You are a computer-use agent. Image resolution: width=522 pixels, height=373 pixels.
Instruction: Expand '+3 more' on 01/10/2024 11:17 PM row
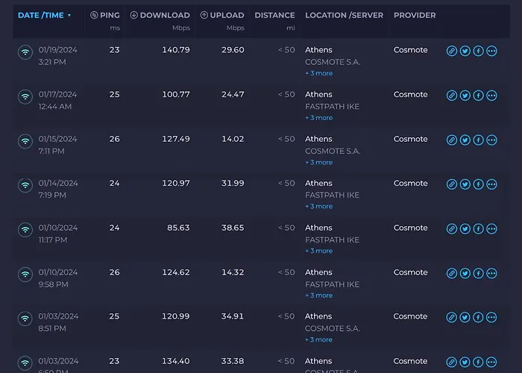[318, 251]
